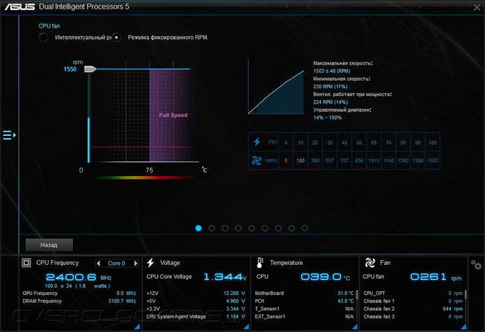
Task: Click the ASUS logo
Action: (x=20, y=7)
